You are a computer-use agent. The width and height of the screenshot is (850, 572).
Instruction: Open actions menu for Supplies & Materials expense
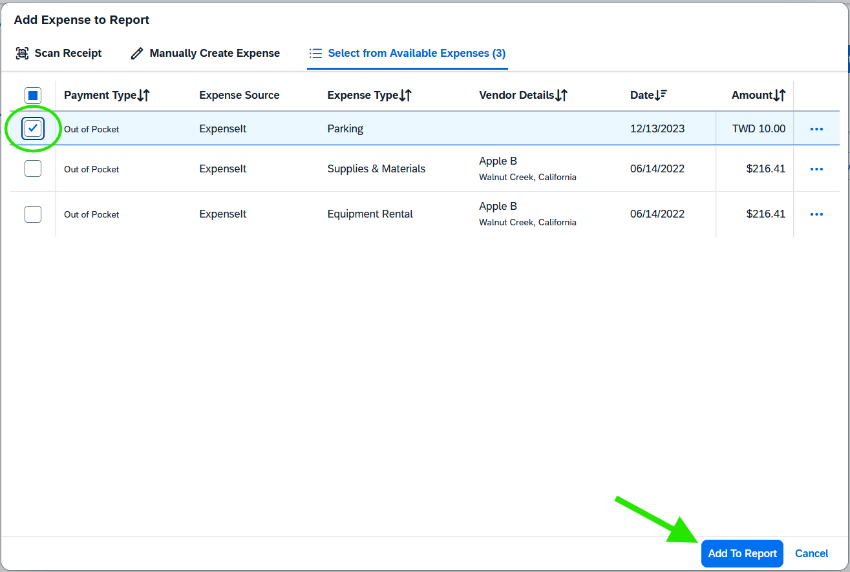[x=816, y=169]
